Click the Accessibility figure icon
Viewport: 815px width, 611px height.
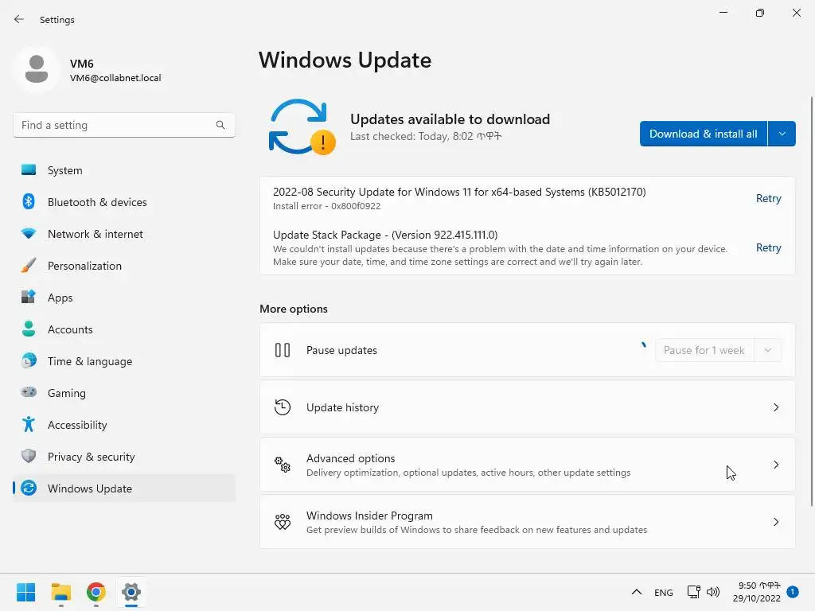pyautogui.click(x=29, y=425)
